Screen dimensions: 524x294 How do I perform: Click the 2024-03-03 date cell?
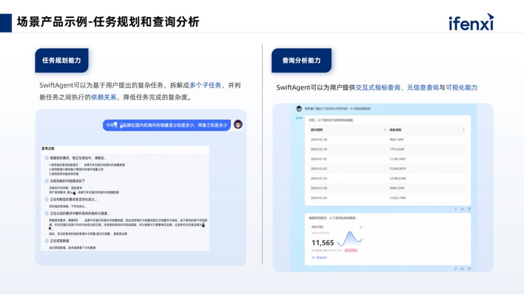coord(319,179)
